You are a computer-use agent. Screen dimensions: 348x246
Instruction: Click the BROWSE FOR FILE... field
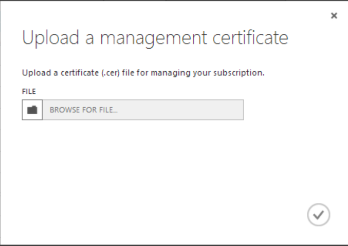[x=133, y=110]
